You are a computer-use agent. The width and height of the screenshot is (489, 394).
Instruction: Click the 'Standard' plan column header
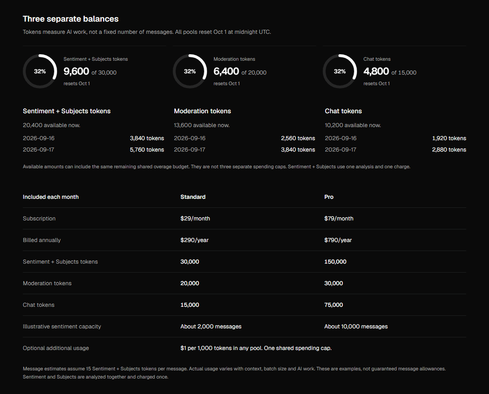pyautogui.click(x=193, y=197)
